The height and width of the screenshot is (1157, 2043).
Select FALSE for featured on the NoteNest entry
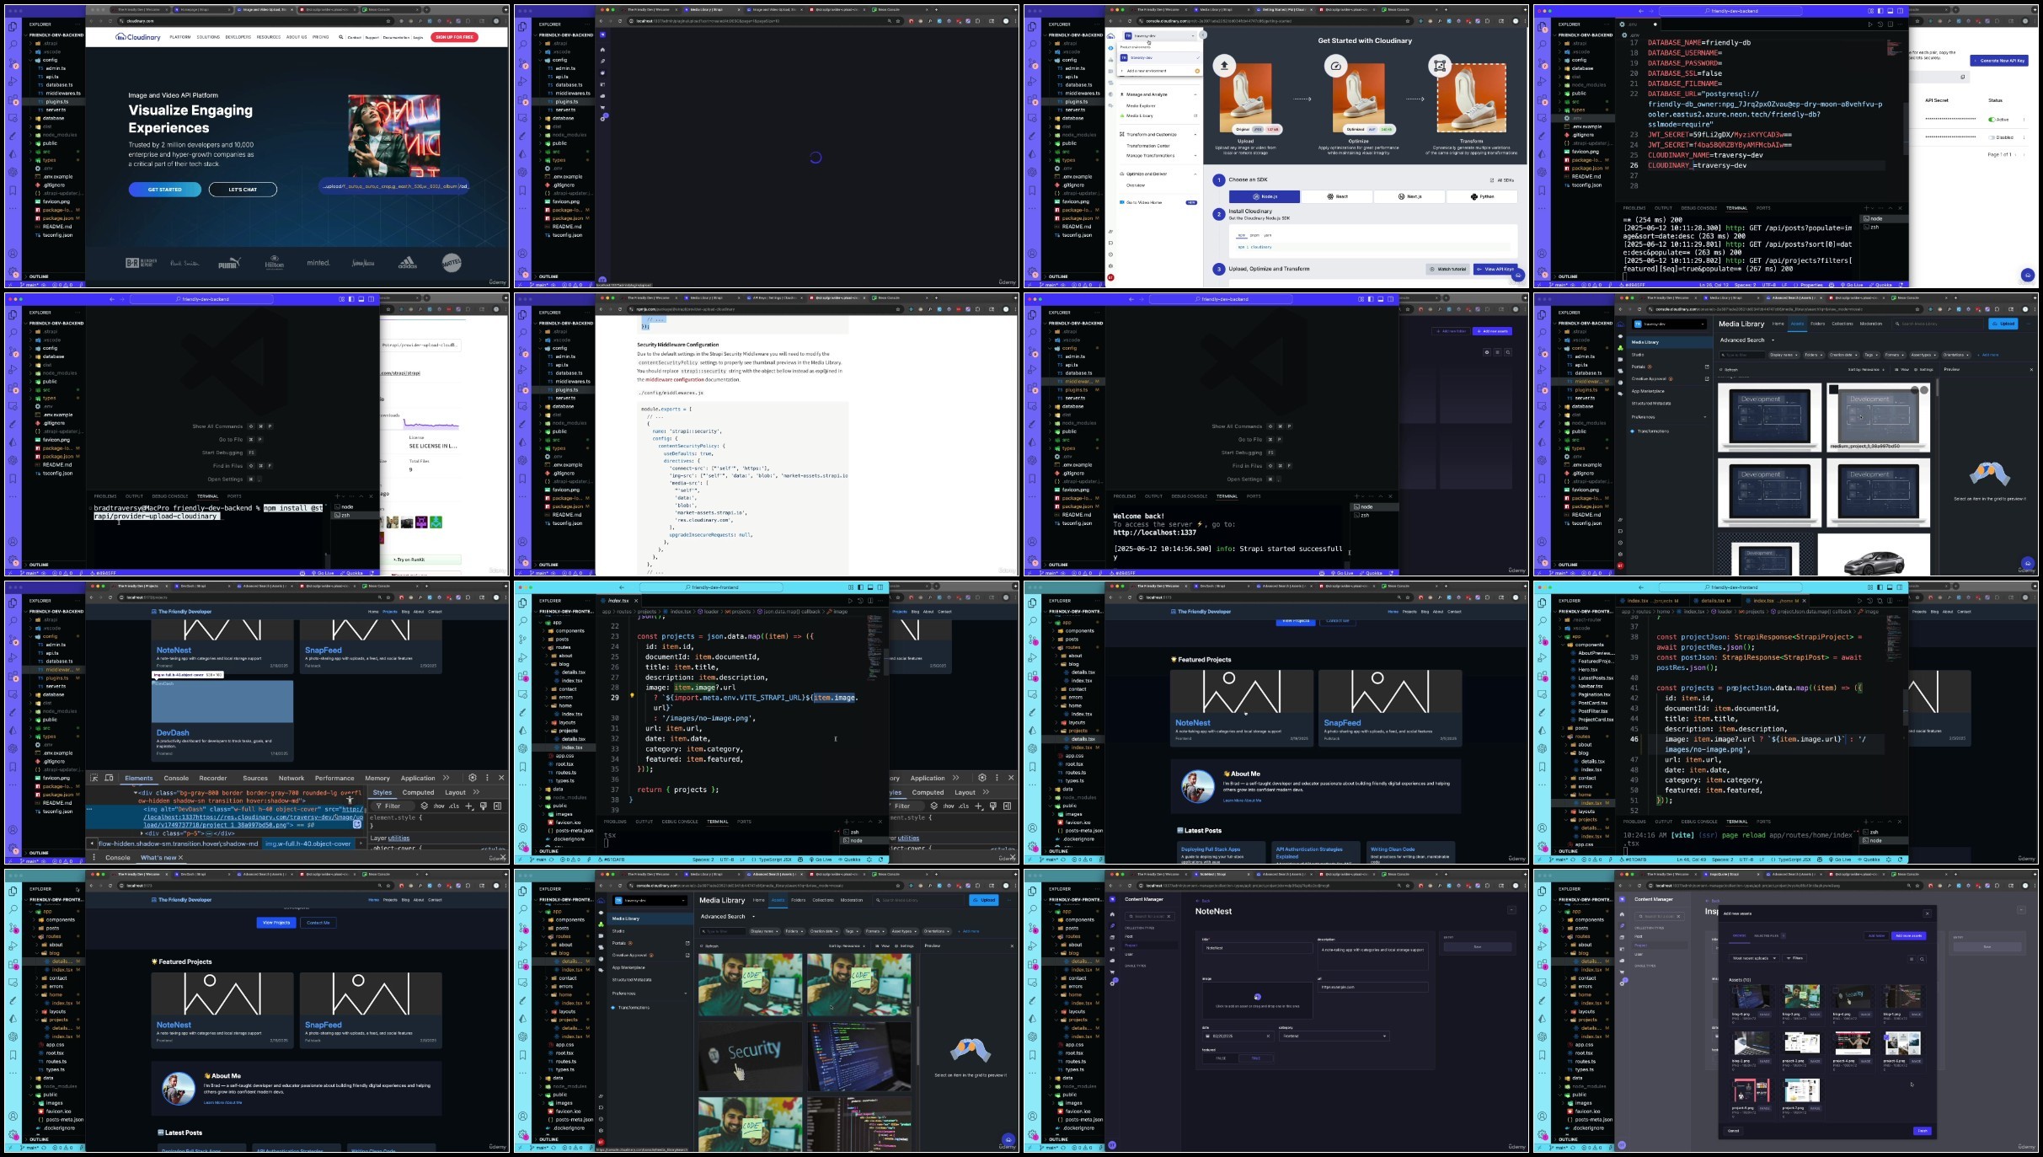click(x=1220, y=1058)
